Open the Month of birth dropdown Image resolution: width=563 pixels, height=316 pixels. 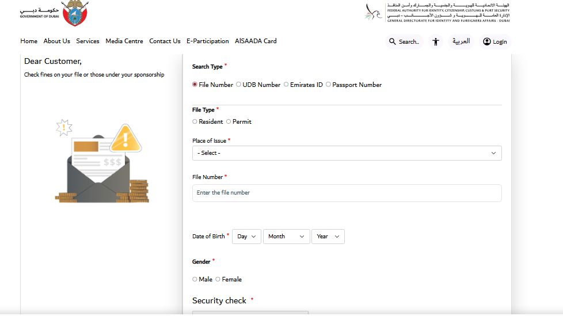(286, 237)
